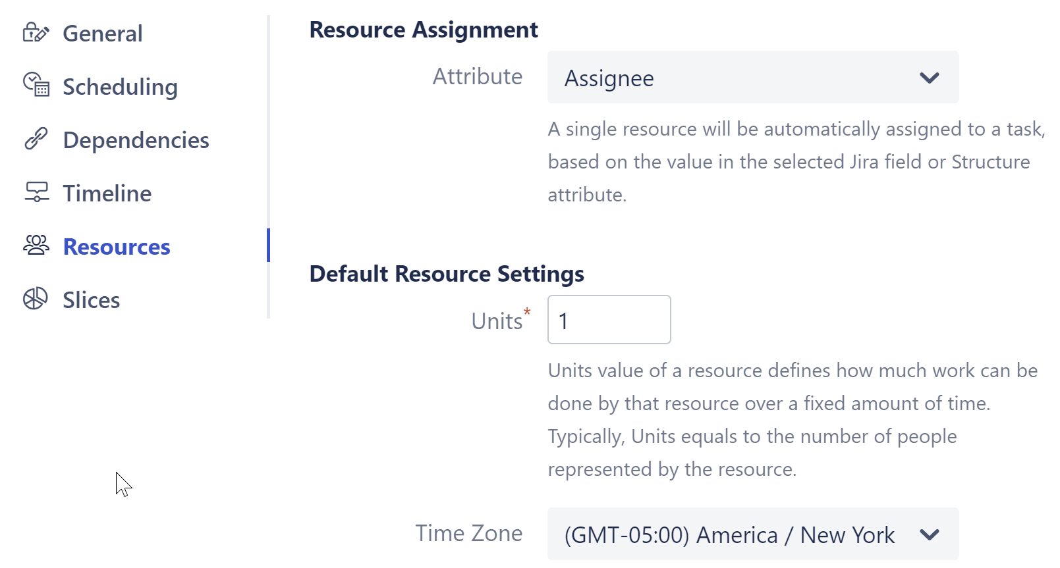1060x568 pixels.
Task: Go to the Slices configuration page
Action: pos(92,299)
